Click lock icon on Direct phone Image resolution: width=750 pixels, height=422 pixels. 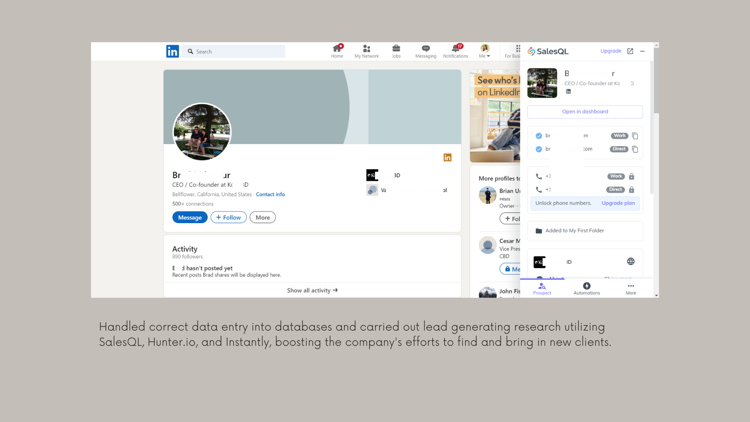(x=632, y=190)
